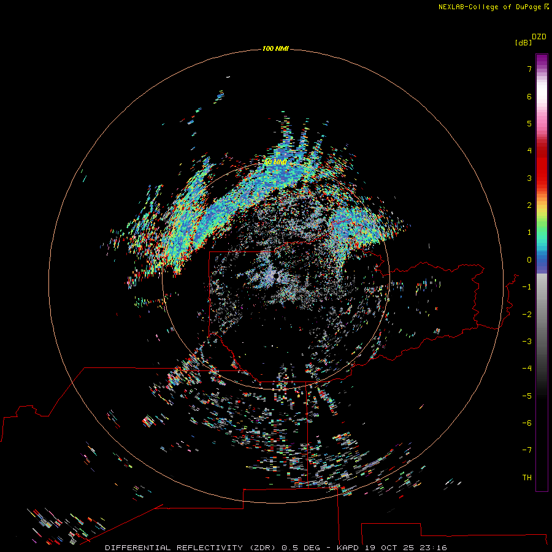The image size is (552, 552).
Task: Click the 3 value on color scale
Action: point(529,178)
